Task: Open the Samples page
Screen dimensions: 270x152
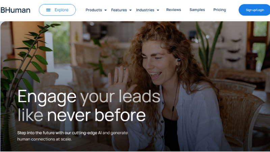Action: tap(197, 10)
